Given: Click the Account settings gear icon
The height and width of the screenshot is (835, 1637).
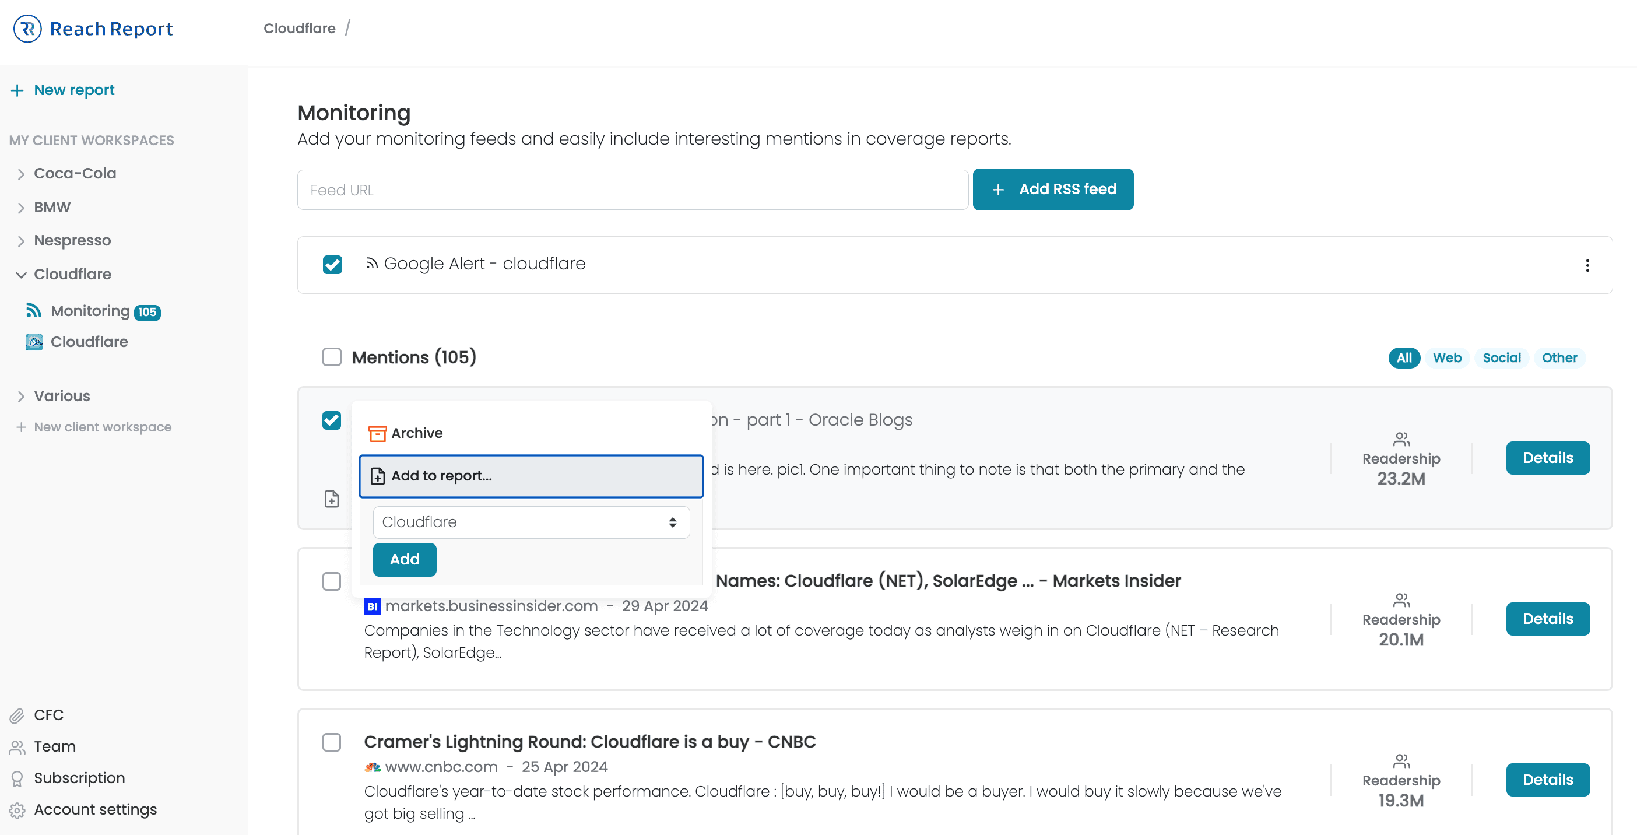Looking at the screenshot, I should pyautogui.click(x=17, y=810).
